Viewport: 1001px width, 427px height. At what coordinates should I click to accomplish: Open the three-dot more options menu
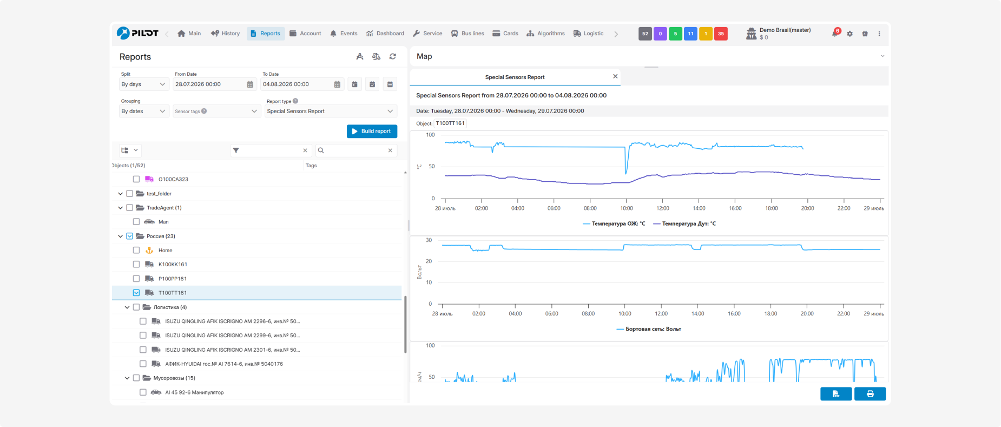coord(879,34)
